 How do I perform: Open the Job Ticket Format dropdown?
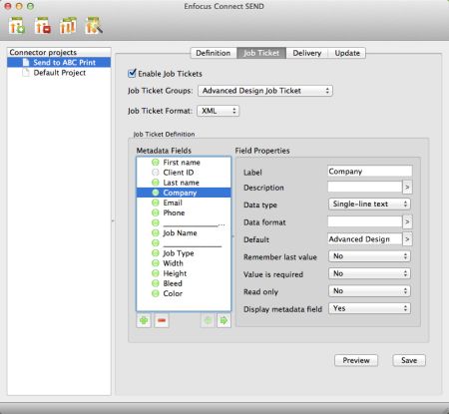coord(218,111)
